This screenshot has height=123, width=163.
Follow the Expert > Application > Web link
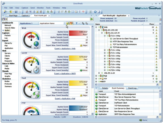coord(65,49)
